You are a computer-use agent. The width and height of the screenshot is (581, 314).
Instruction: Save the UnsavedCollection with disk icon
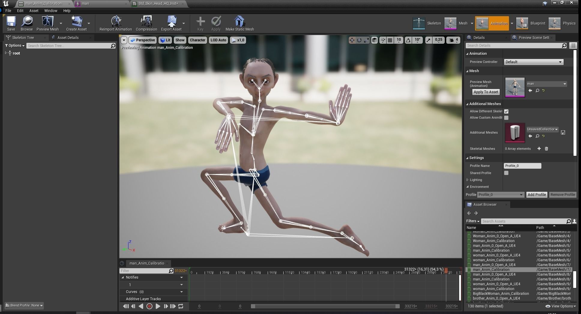563,132
